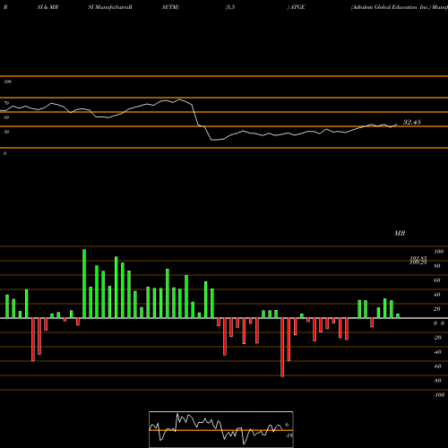
Task: Click the MR axis label -40
Action: tap(437, 352)
